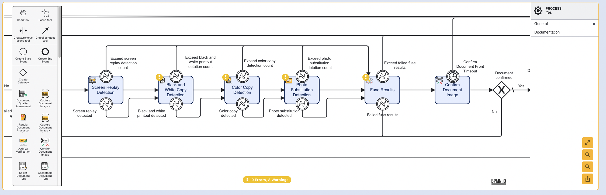606x195 pixels.
Task: Click the Create End Event icon
Action: coord(45,51)
